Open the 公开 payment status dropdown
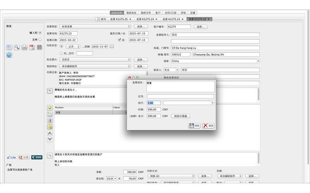This screenshot has width=310, height=193. tap(73, 46)
